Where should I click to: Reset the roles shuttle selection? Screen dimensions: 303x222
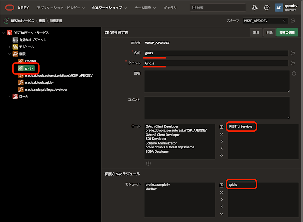coord(222,127)
